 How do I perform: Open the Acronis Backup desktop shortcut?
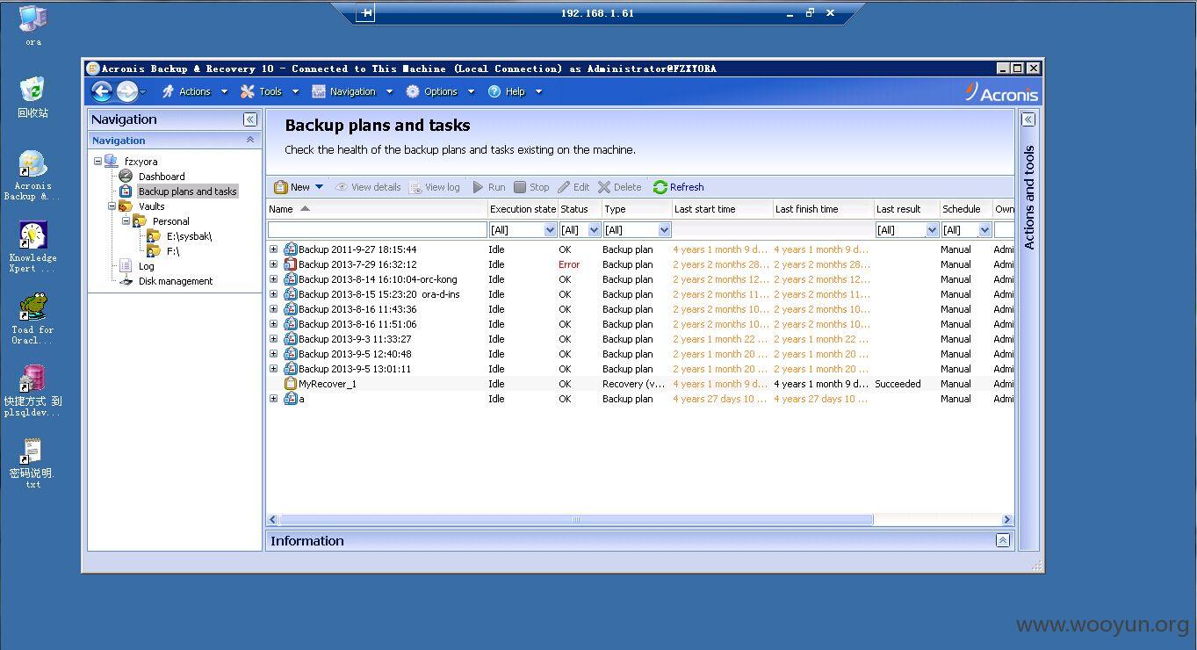pos(32,176)
